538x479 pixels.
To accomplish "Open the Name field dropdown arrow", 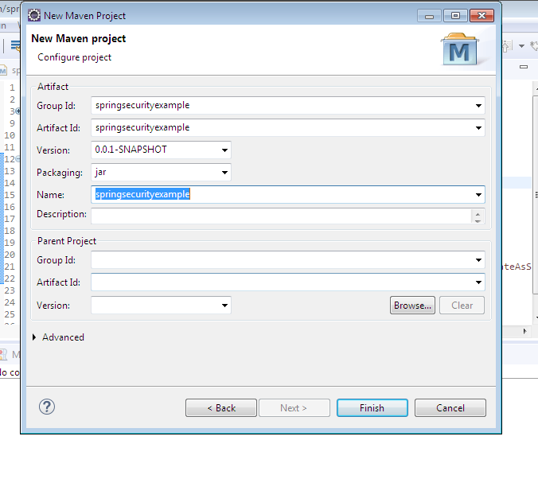I will 478,195.
